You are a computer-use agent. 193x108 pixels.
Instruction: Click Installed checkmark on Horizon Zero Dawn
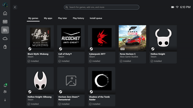pos(60,104)
